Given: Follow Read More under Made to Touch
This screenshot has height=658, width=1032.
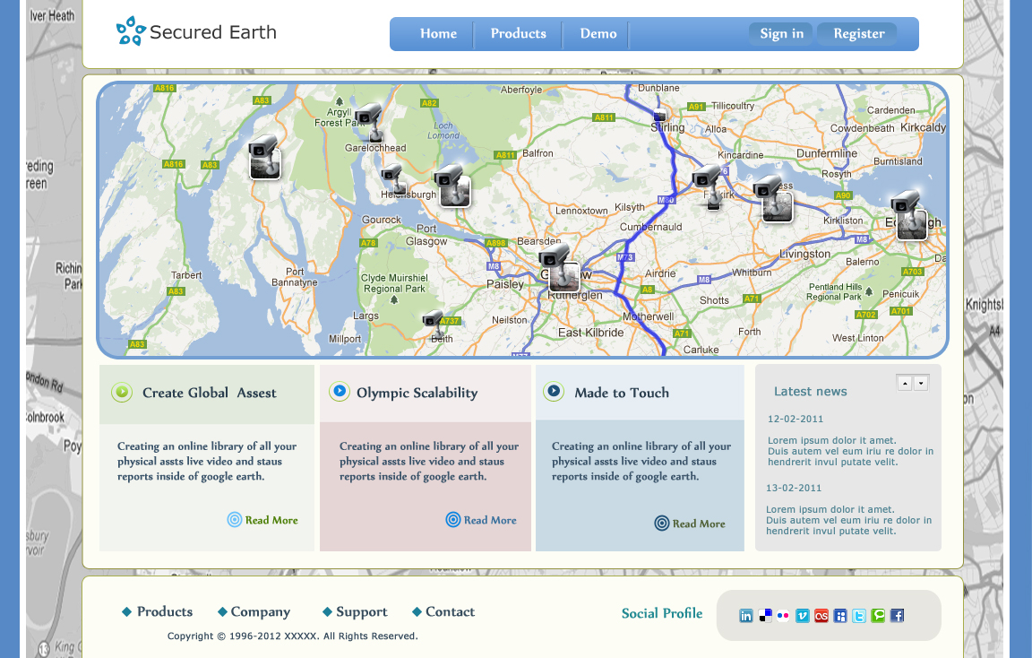Looking at the screenshot, I should pos(690,523).
